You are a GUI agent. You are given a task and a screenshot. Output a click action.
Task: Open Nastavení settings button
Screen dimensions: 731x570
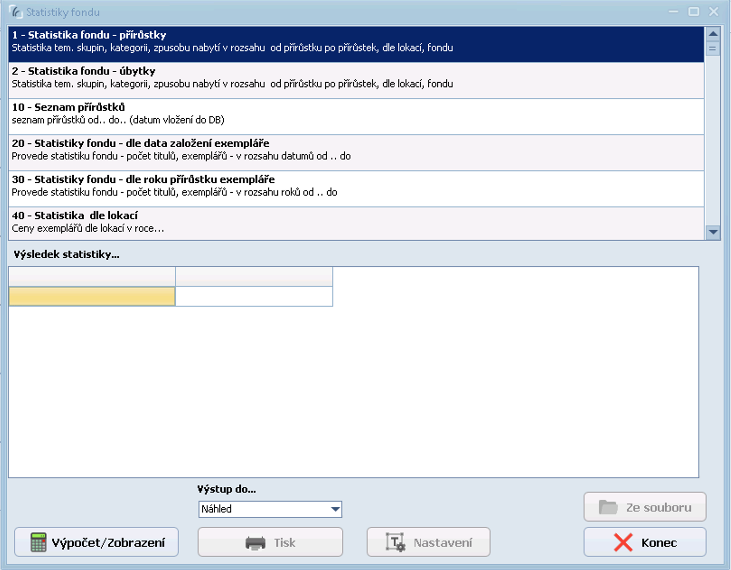click(x=428, y=542)
